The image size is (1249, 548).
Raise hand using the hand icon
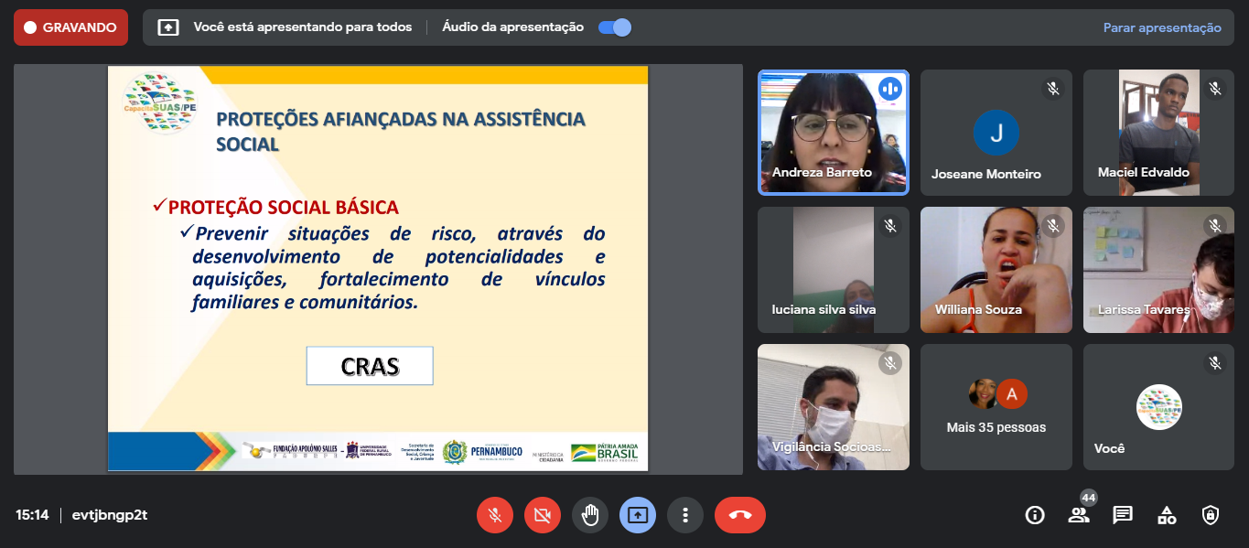(590, 515)
